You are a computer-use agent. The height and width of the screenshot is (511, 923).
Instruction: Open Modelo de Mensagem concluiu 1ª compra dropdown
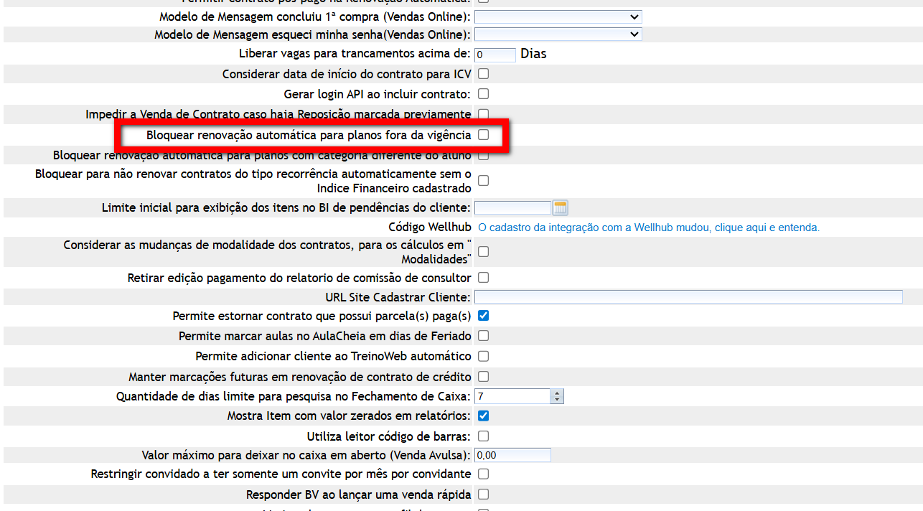[x=558, y=17]
